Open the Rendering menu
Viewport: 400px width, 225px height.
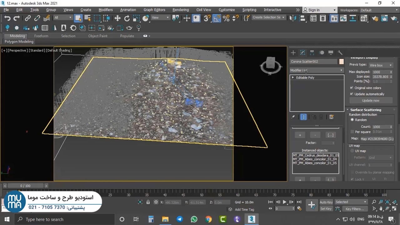[x=180, y=10]
